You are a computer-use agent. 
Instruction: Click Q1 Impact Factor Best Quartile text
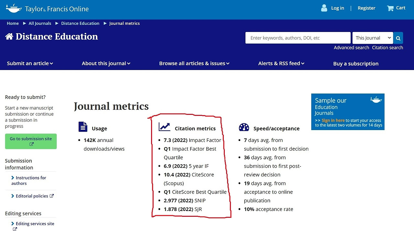coord(190,153)
